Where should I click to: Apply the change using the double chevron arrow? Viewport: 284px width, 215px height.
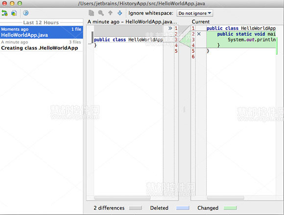(170, 28)
